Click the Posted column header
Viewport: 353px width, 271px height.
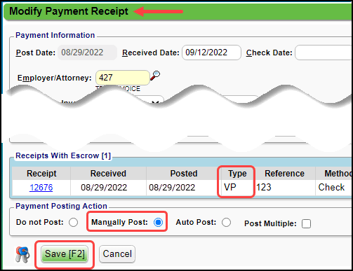click(x=184, y=174)
